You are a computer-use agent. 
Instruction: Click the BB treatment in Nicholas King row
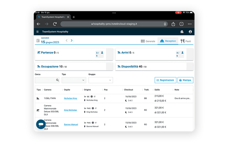145,98
